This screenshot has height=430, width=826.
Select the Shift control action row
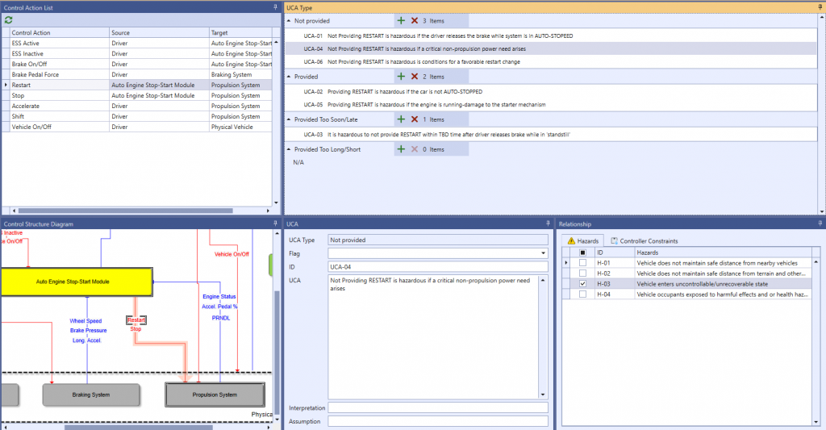(x=137, y=116)
